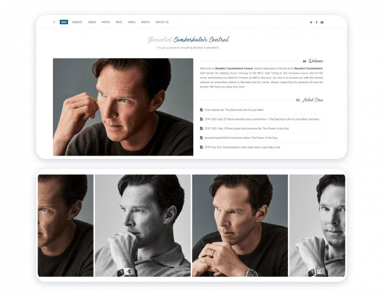
Task: Click bold 'Benedict Cumberbatch Central' in welcome text
Action: coord(234,68)
